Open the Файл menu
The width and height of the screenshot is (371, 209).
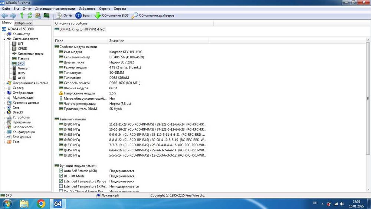(6, 9)
